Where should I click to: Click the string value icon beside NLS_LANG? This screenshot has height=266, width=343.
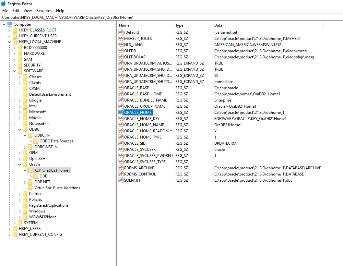(121, 45)
